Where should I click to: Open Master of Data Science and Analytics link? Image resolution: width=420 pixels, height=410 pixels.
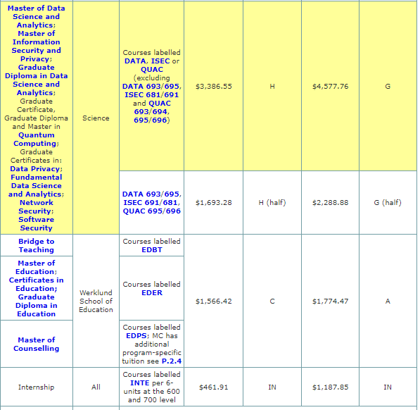[37, 17]
